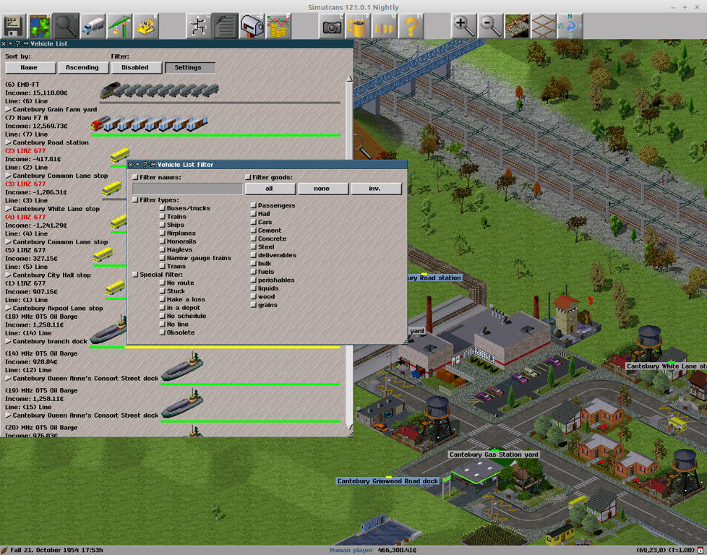Select the magnifier inspection tool in toolbar
The width and height of the screenshot is (707, 555).
[67, 27]
